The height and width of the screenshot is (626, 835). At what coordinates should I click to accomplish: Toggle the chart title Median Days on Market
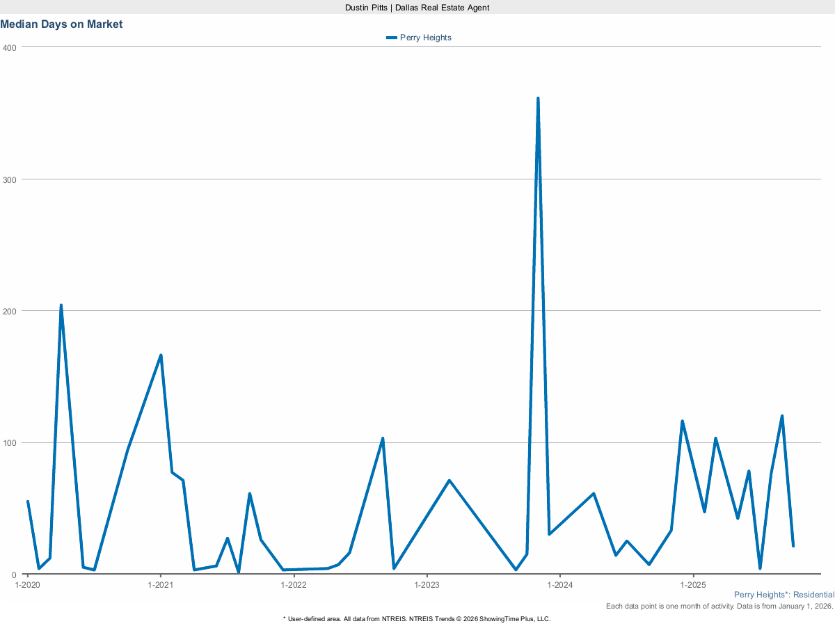pos(62,24)
